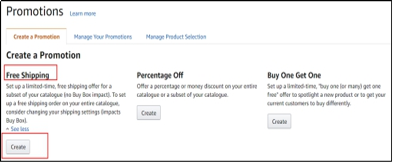Collapse the description with See less
The height and width of the screenshot is (163, 393).
tap(20, 129)
